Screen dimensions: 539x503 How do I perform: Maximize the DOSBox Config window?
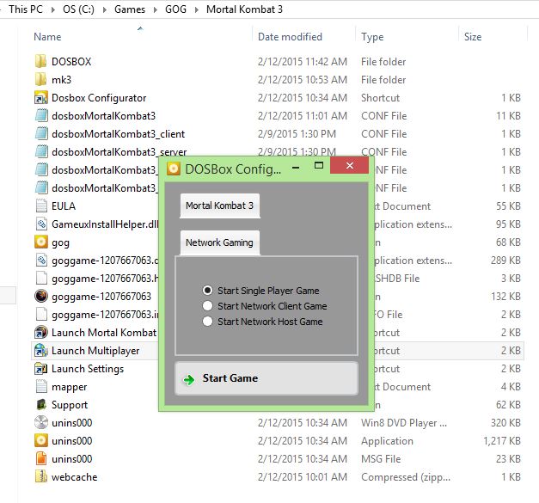click(319, 166)
